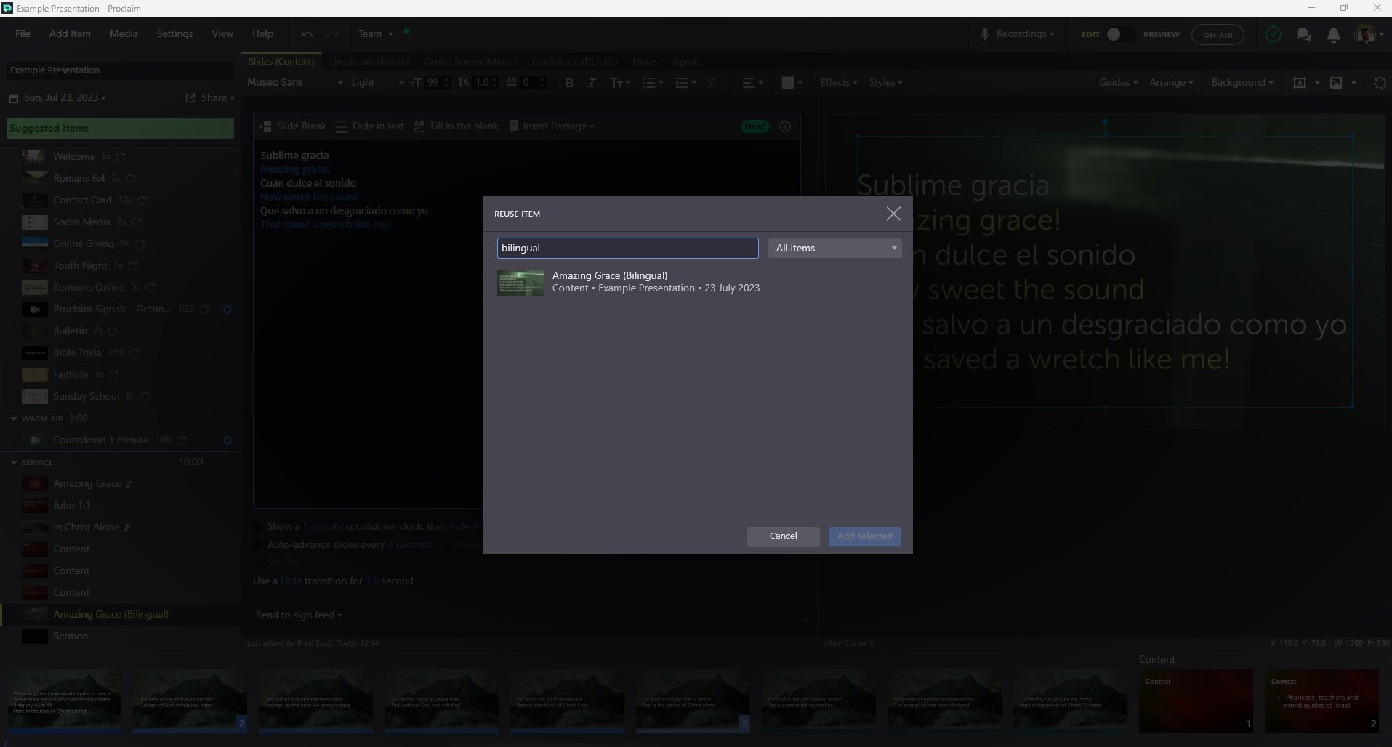Toggle the Edit/Preview switch
Viewport: 1392px width, 747px height.
[x=1119, y=35]
